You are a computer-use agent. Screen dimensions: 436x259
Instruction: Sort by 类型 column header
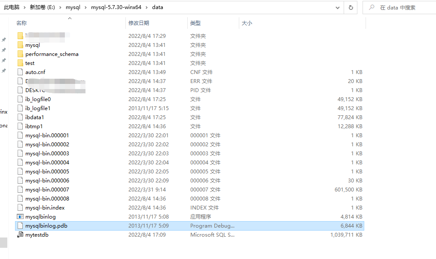195,23
